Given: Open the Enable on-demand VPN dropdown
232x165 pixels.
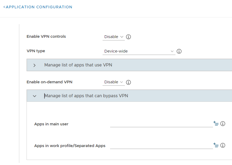Looking at the screenshot, I should 114,82.
